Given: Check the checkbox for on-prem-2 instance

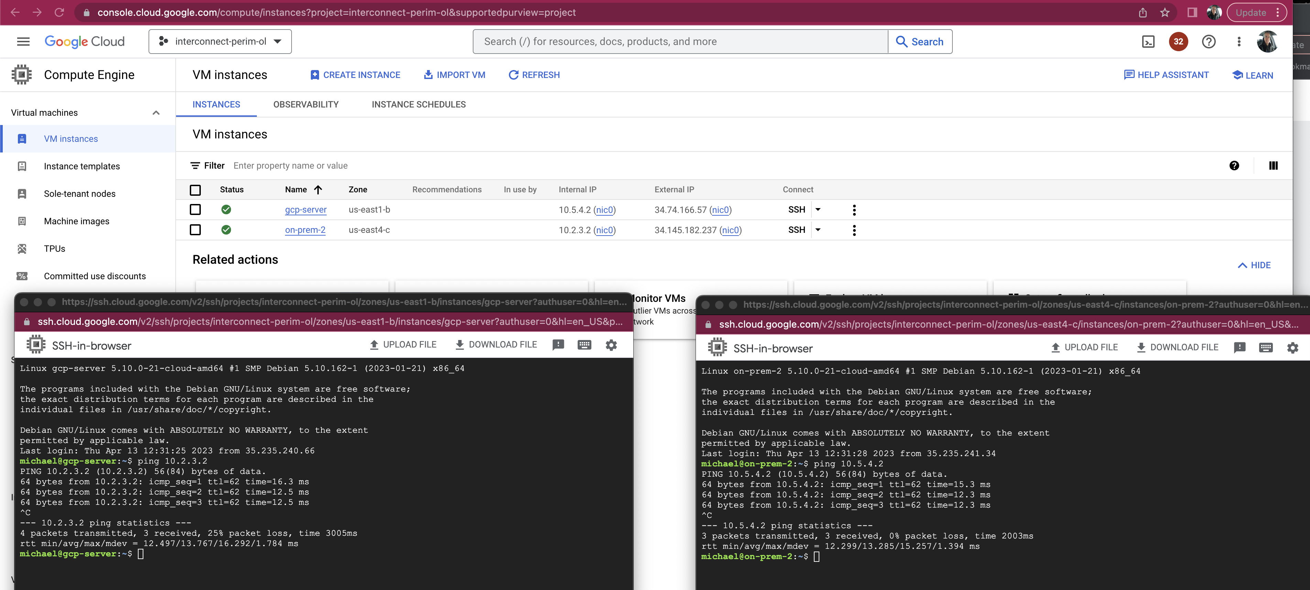Looking at the screenshot, I should pyautogui.click(x=195, y=229).
